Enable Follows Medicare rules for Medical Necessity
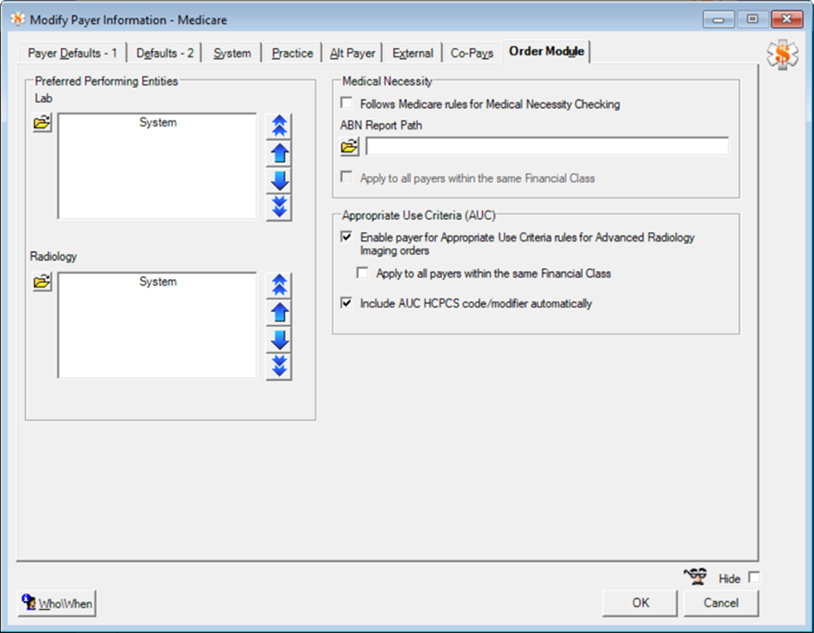 [347, 104]
